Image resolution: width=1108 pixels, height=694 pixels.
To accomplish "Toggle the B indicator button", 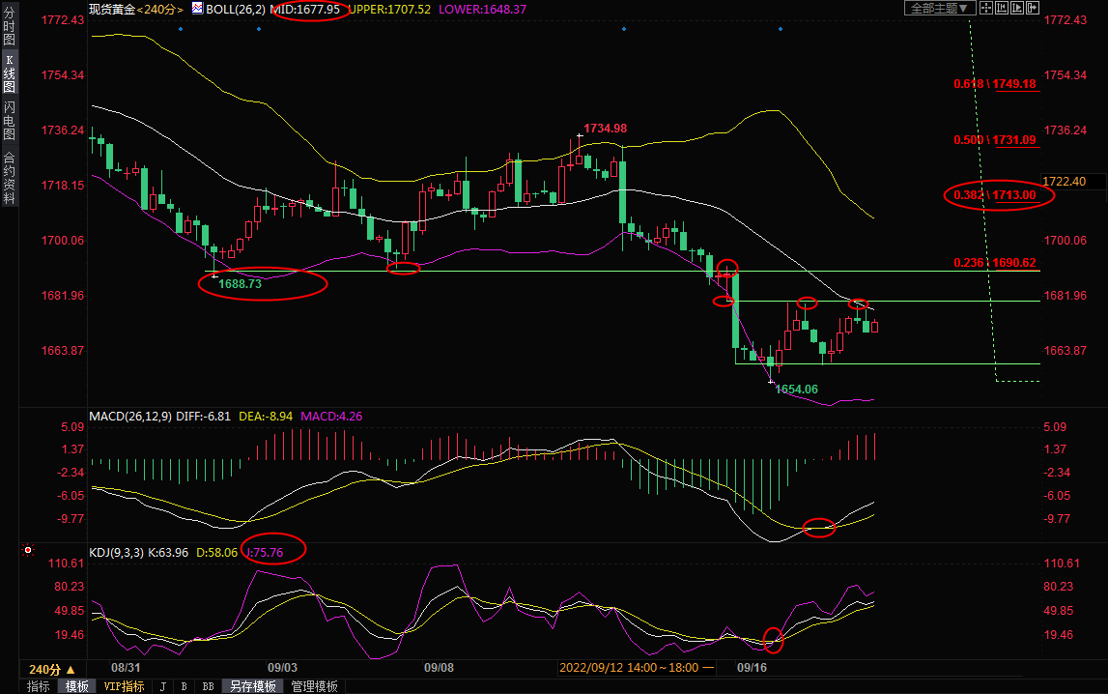I will 184,686.
